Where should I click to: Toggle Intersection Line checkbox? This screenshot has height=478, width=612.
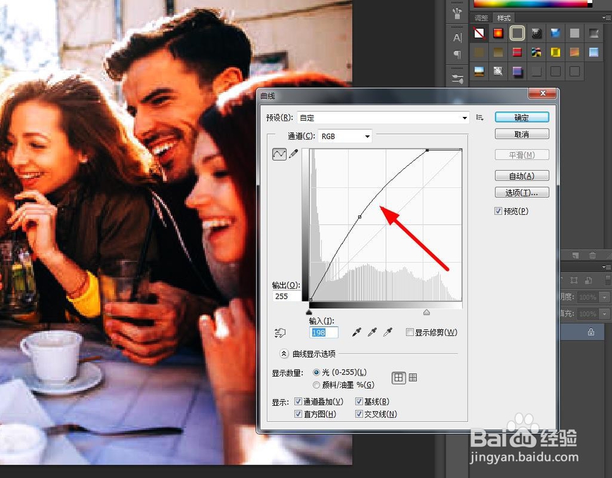coord(359,414)
